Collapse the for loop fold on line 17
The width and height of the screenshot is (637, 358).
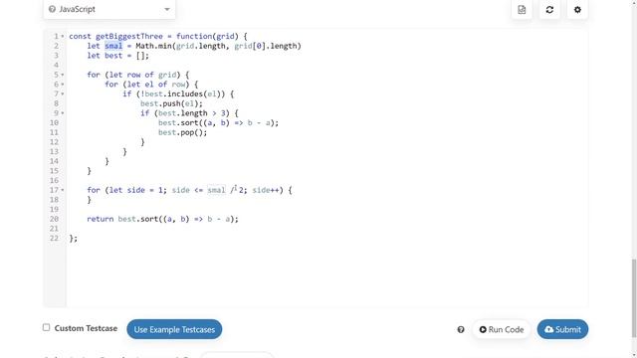pyautogui.click(x=63, y=190)
